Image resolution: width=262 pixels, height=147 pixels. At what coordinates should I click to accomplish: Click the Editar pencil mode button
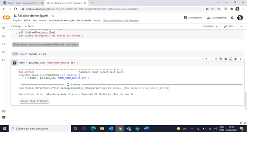point(229,26)
